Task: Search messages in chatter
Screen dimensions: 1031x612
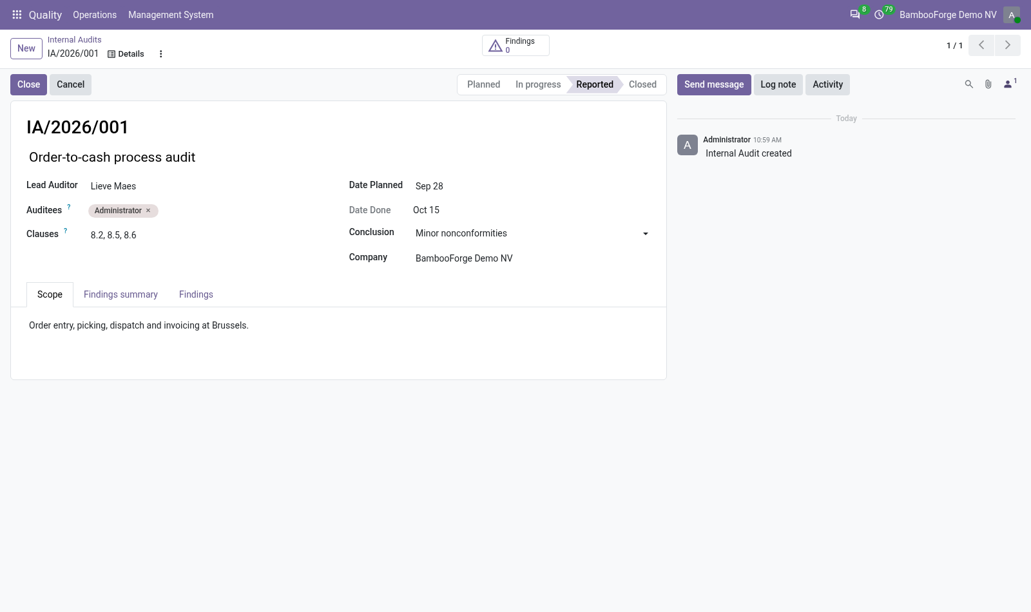Action: (968, 84)
